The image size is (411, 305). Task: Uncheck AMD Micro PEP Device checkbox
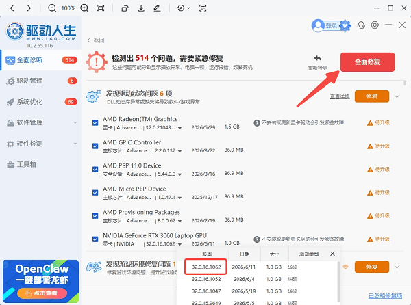(x=95, y=193)
